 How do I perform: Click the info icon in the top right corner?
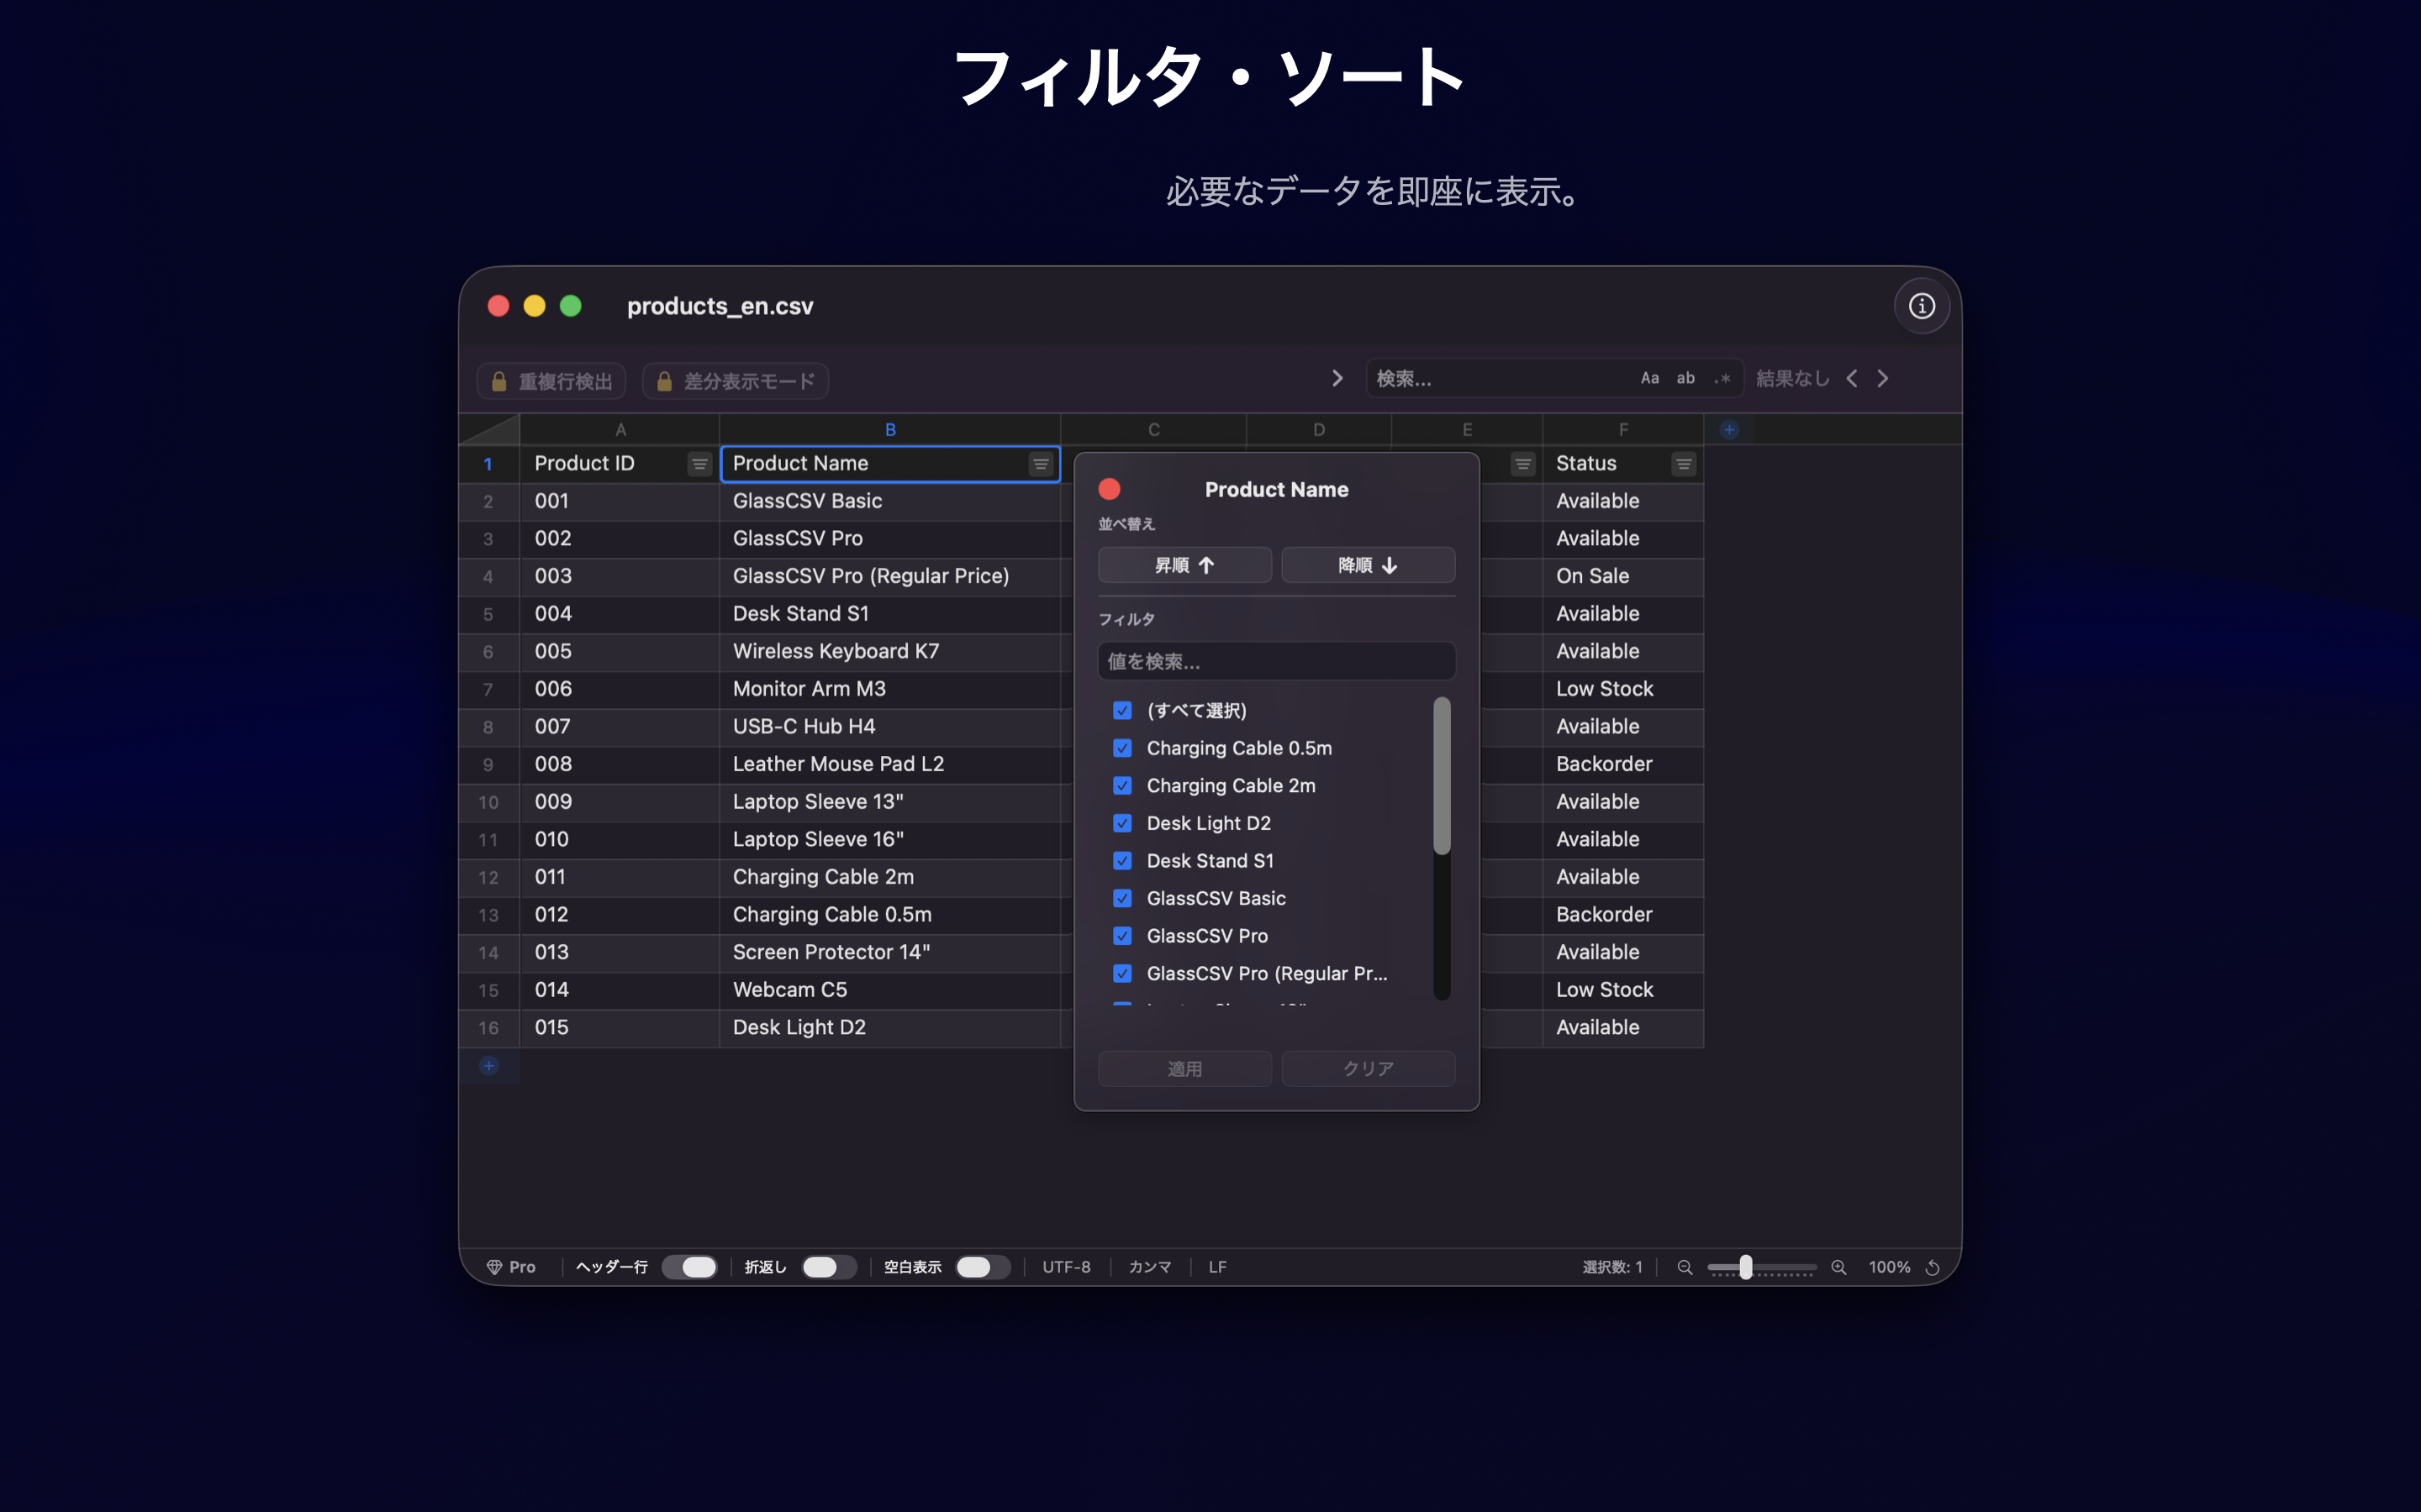(x=1922, y=305)
